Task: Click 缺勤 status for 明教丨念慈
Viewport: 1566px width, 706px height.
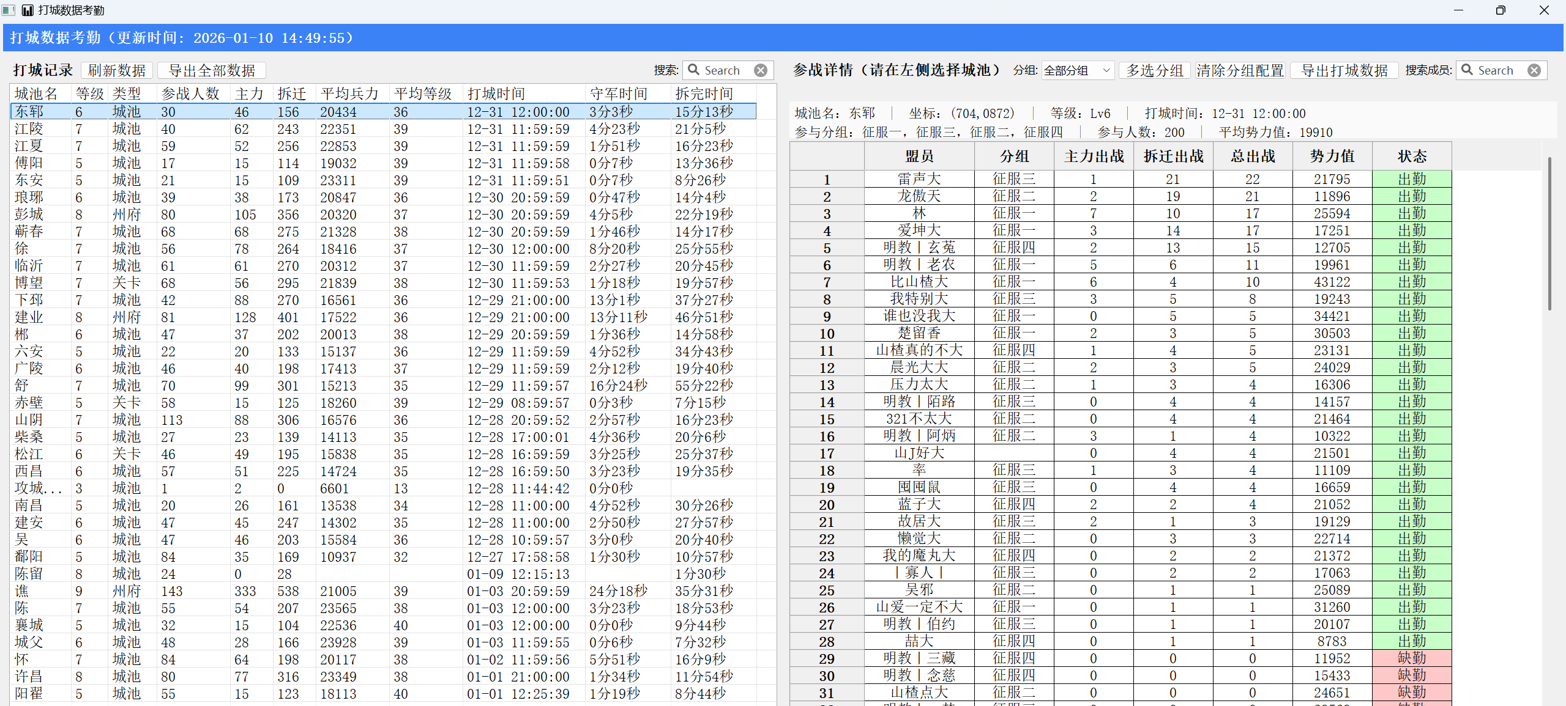Action: click(1412, 675)
